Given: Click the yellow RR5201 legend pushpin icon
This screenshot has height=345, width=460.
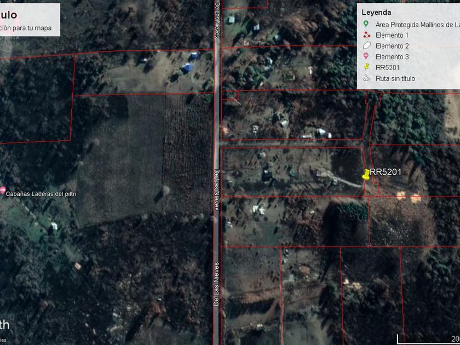Looking at the screenshot, I should click(366, 67).
